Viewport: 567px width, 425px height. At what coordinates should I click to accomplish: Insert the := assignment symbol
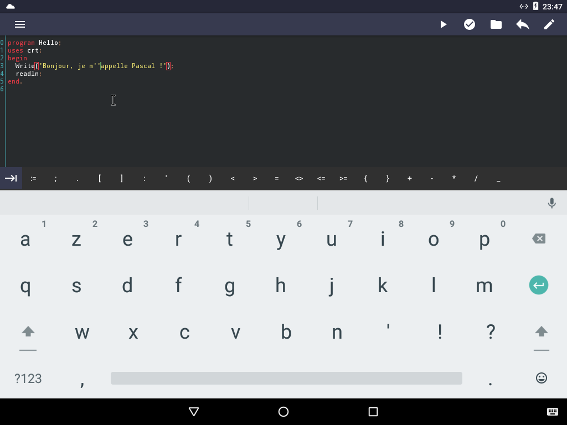click(33, 178)
